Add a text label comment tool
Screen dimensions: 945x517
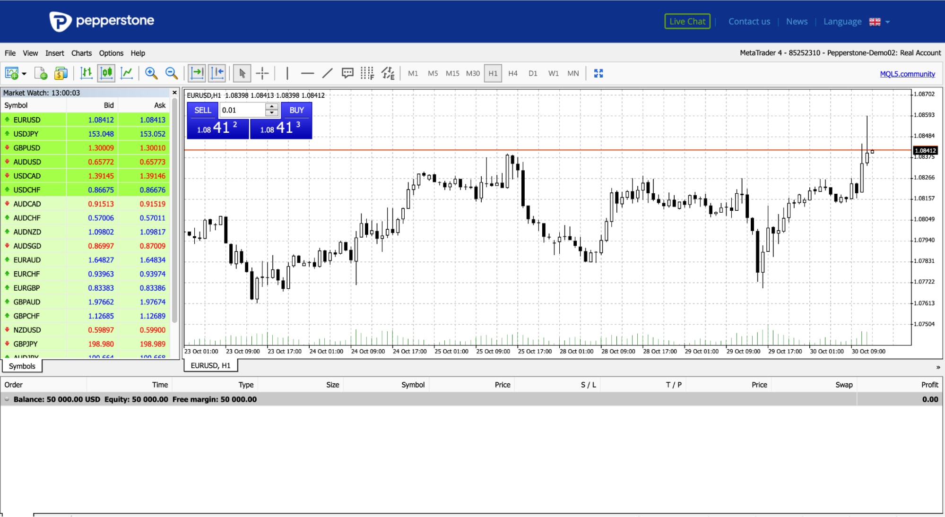pos(347,73)
